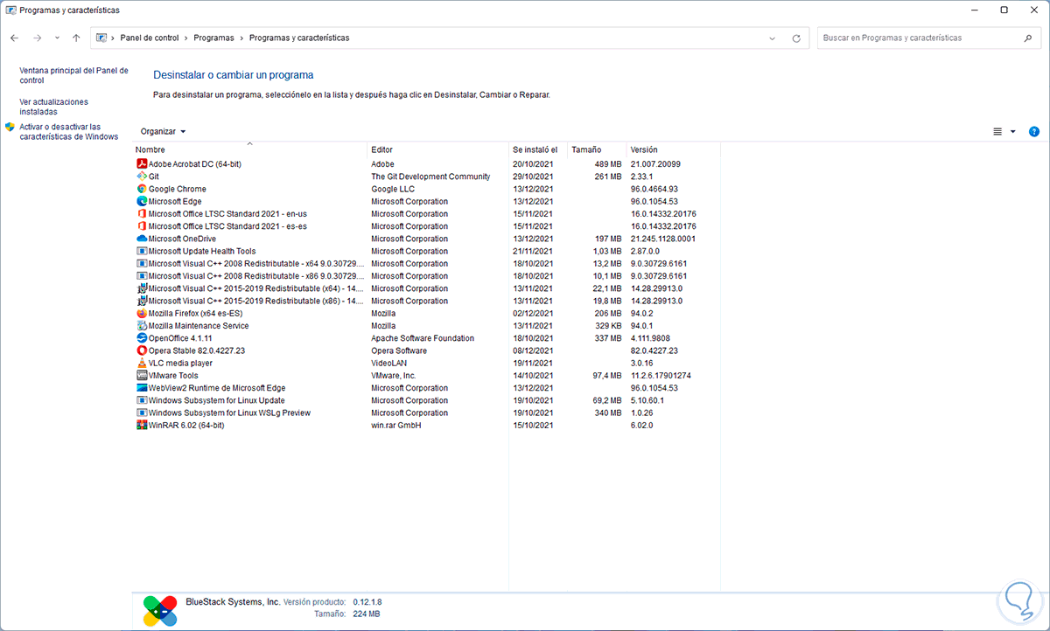This screenshot has width=1050, height=631.
Task: Select VideoLAN editor cell
Action: pyautogui.click(x=389, y=364)
